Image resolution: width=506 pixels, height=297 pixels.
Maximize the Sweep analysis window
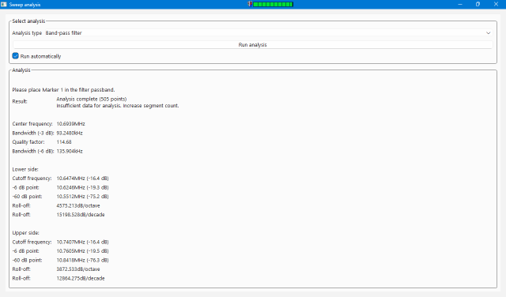[x=478, y=4]
